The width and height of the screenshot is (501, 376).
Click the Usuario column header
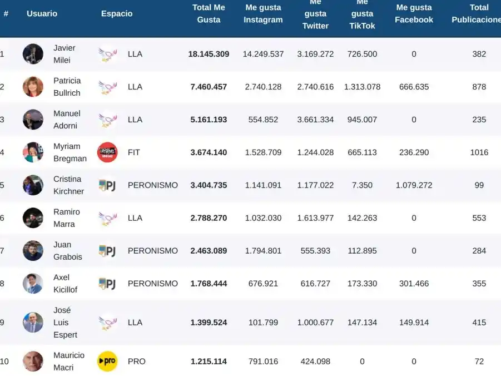[42, 14]
